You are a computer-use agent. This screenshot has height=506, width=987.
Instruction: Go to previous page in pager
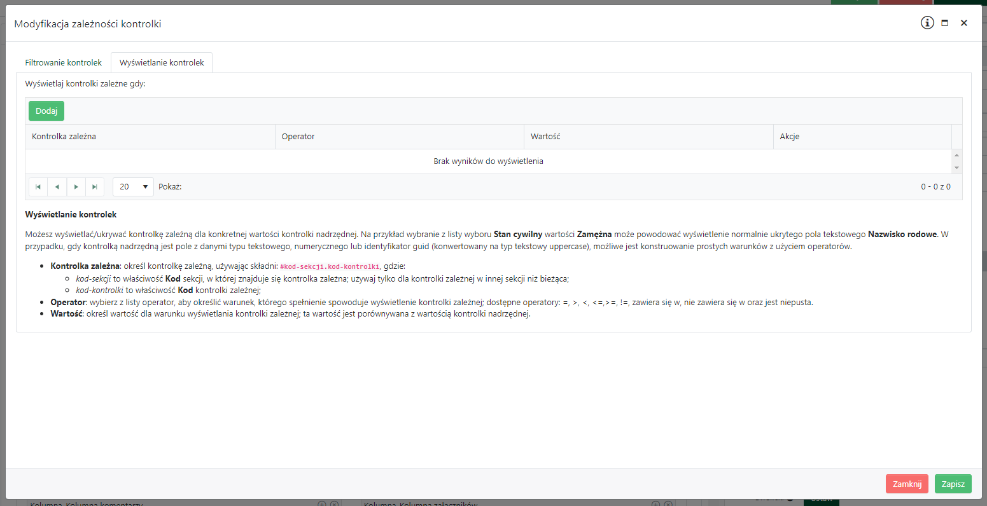pos(57,187)
